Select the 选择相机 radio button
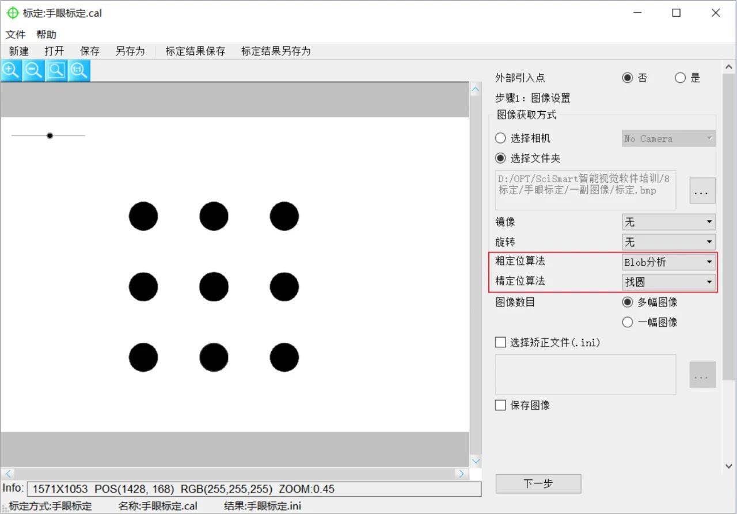This screenshot has width=737, height=514. coord(501,138)
